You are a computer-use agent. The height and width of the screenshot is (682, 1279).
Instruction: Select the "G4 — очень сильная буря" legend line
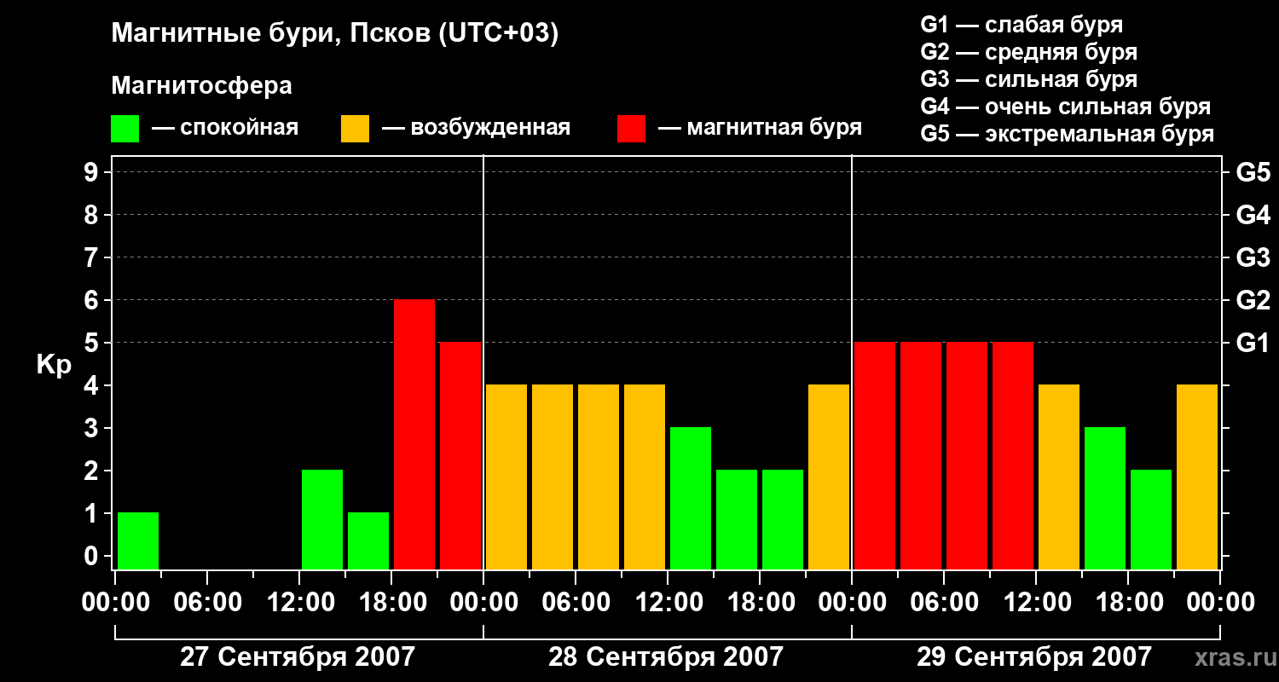pos(1066,107)
